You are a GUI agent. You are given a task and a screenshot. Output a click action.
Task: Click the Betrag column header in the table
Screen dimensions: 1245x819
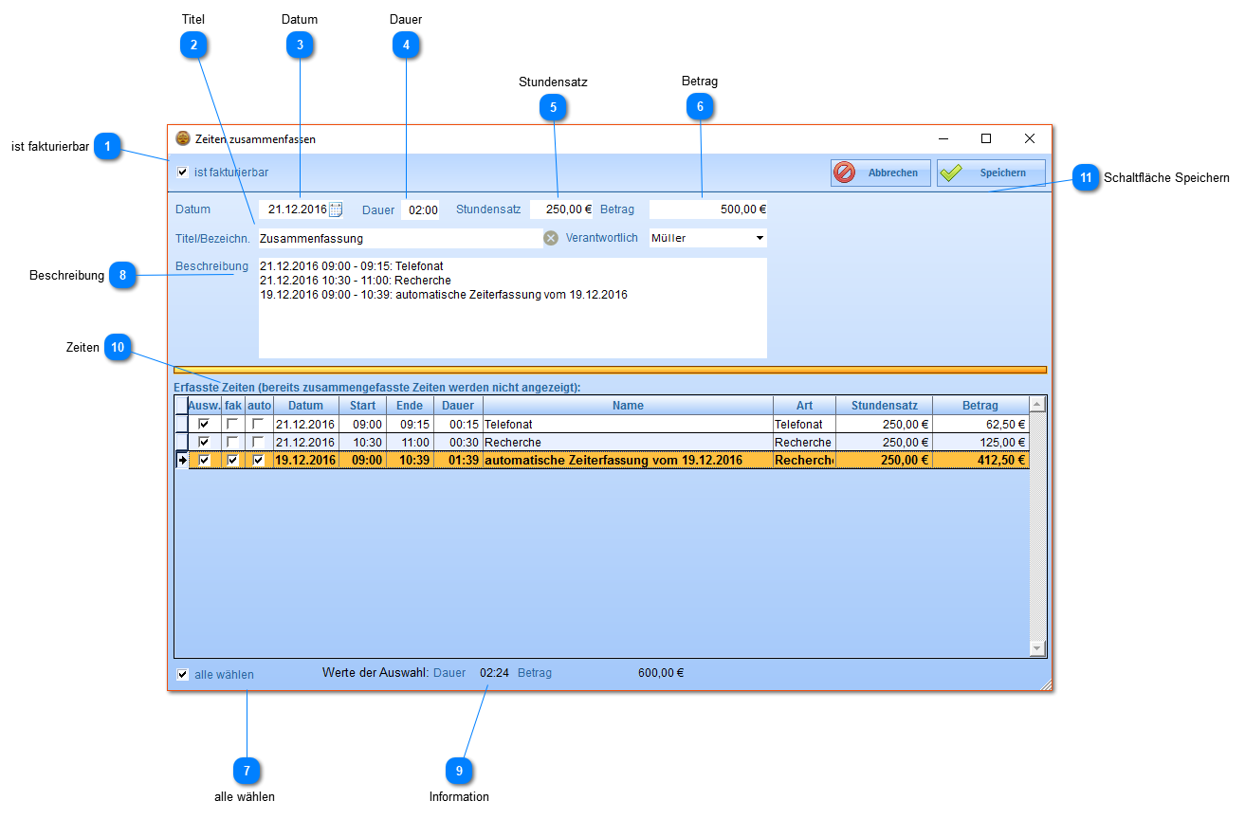click(x=980, y=406)
